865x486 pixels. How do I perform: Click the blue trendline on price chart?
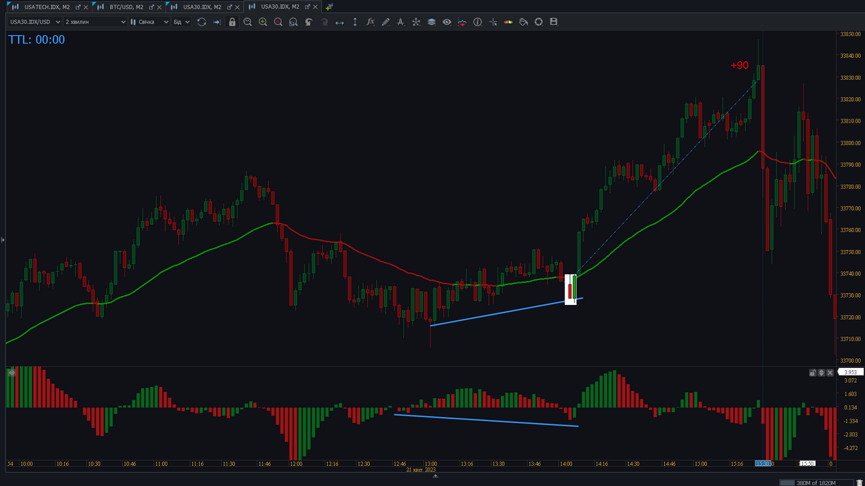(x=506, y=312)
